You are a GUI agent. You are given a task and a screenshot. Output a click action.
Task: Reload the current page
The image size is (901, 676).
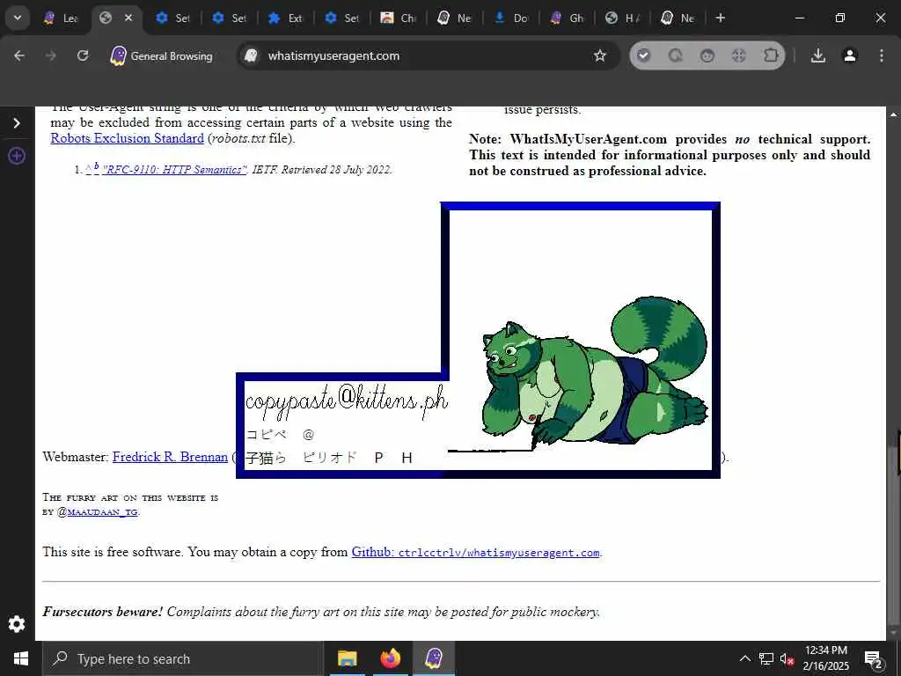[x=83, y=55]
